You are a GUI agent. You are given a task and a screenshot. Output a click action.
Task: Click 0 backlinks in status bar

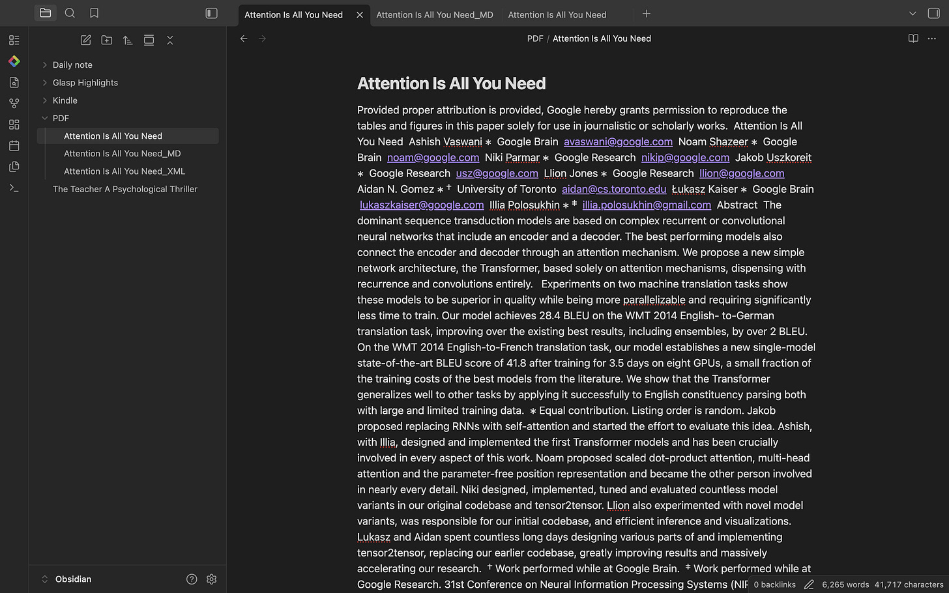click(x=774, y=585)
